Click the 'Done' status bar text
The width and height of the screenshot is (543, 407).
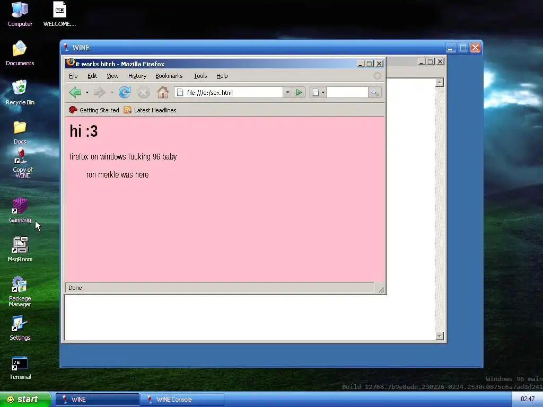click(x=75, y=288)
